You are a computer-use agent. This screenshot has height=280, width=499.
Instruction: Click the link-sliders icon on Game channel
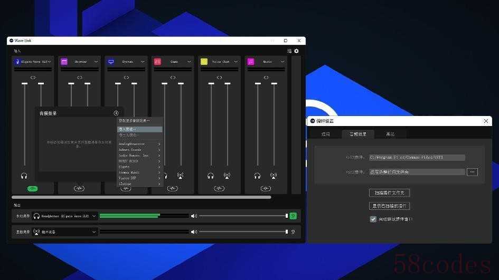pyautogui.click(x=173, y=78)
